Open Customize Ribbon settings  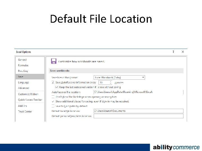(x=28, y=94)
